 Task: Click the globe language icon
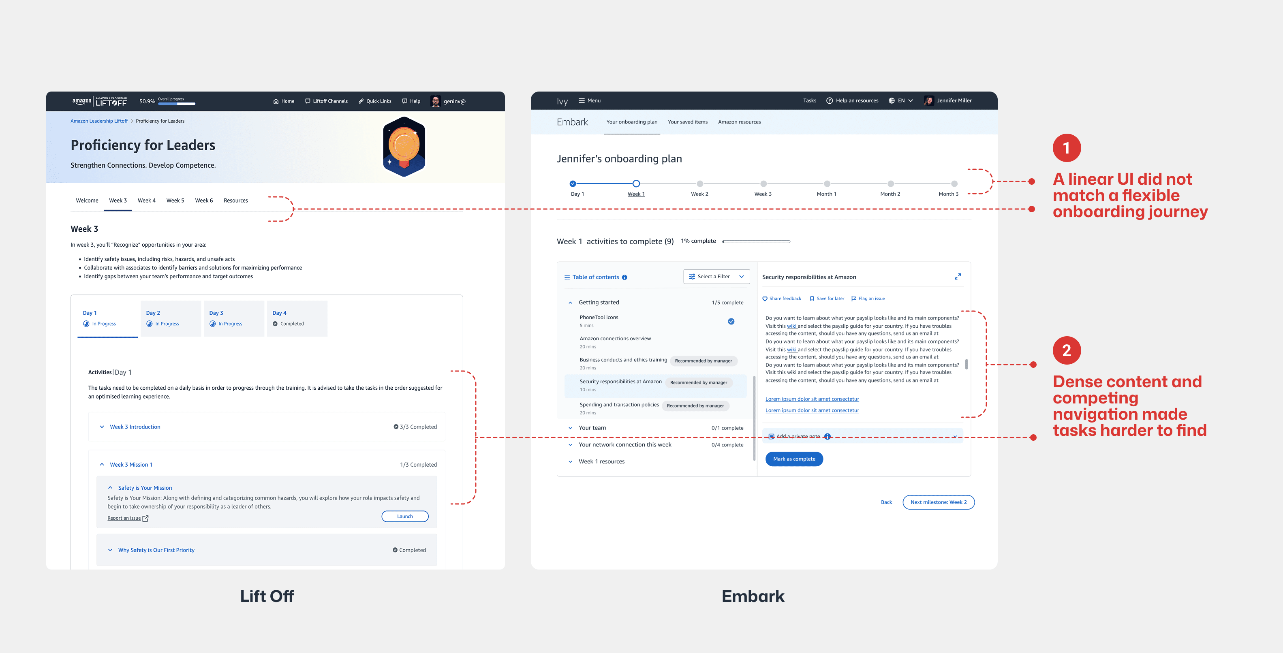[892, 100]
